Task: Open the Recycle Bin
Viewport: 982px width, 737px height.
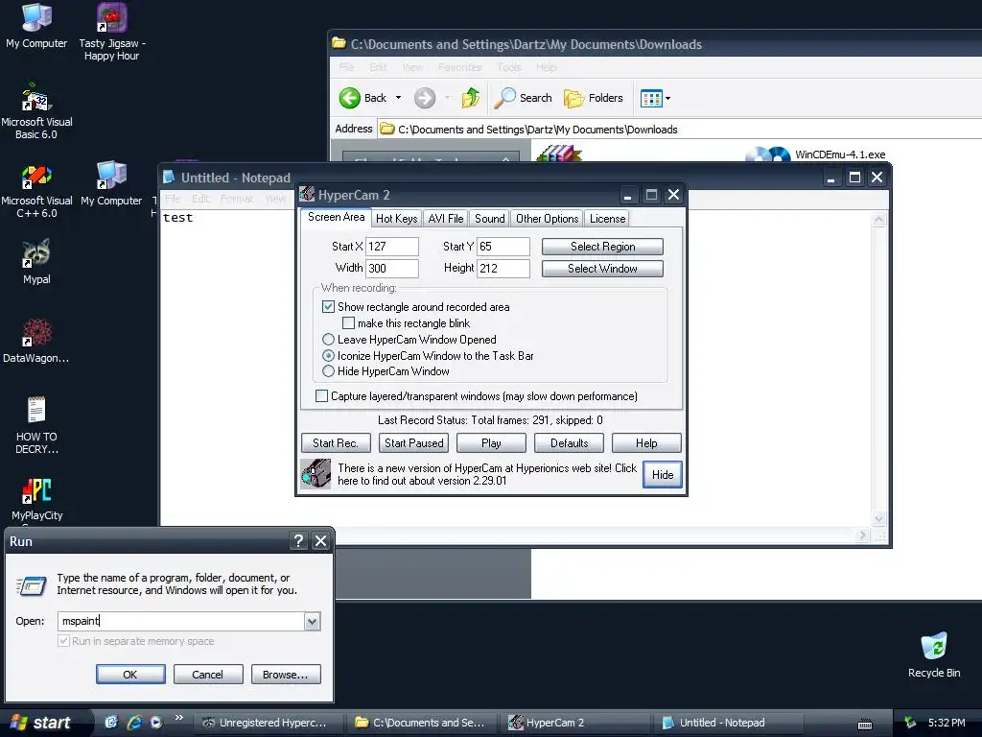Action: coord(934,655)
